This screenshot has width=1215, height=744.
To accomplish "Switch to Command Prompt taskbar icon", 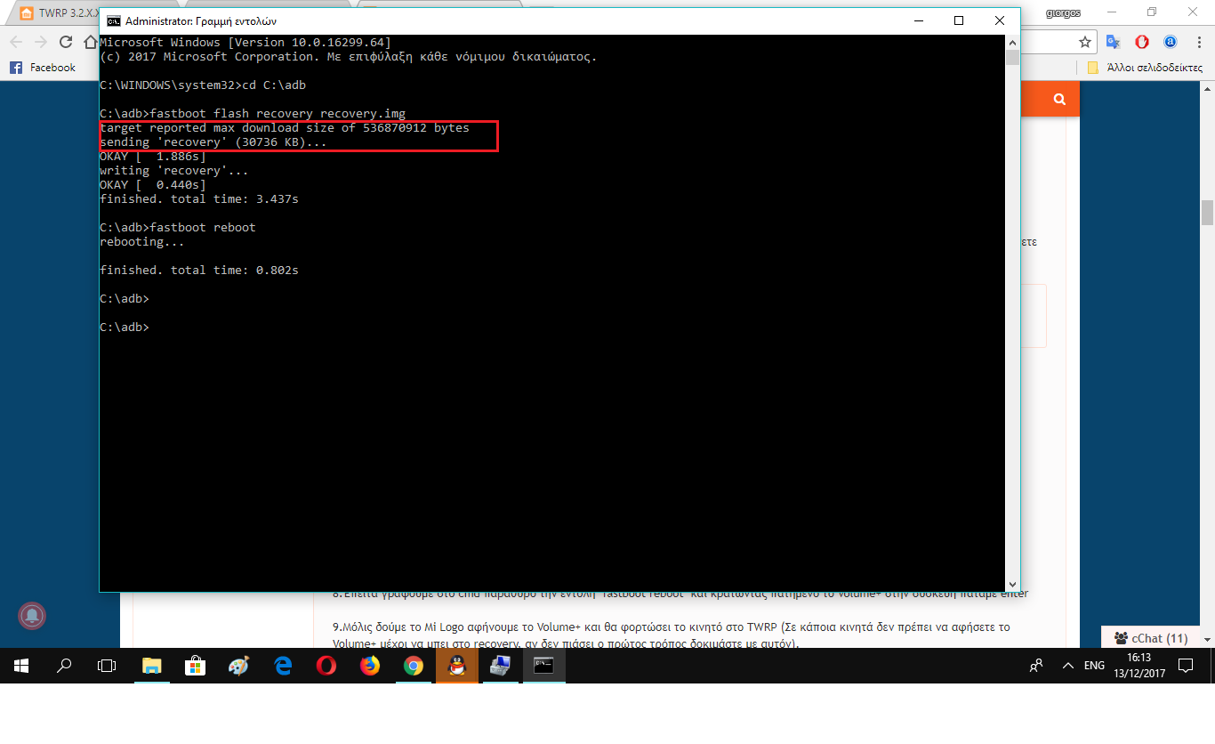I will click(x=543, y=665).
